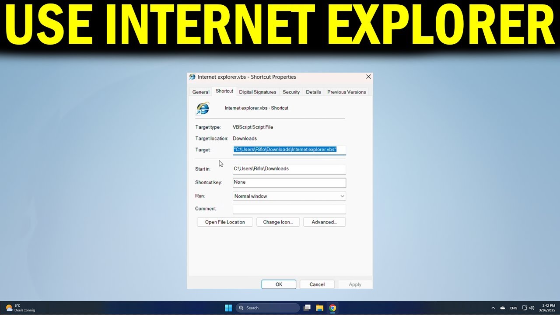Click the Target path input field

pos(289,150)
